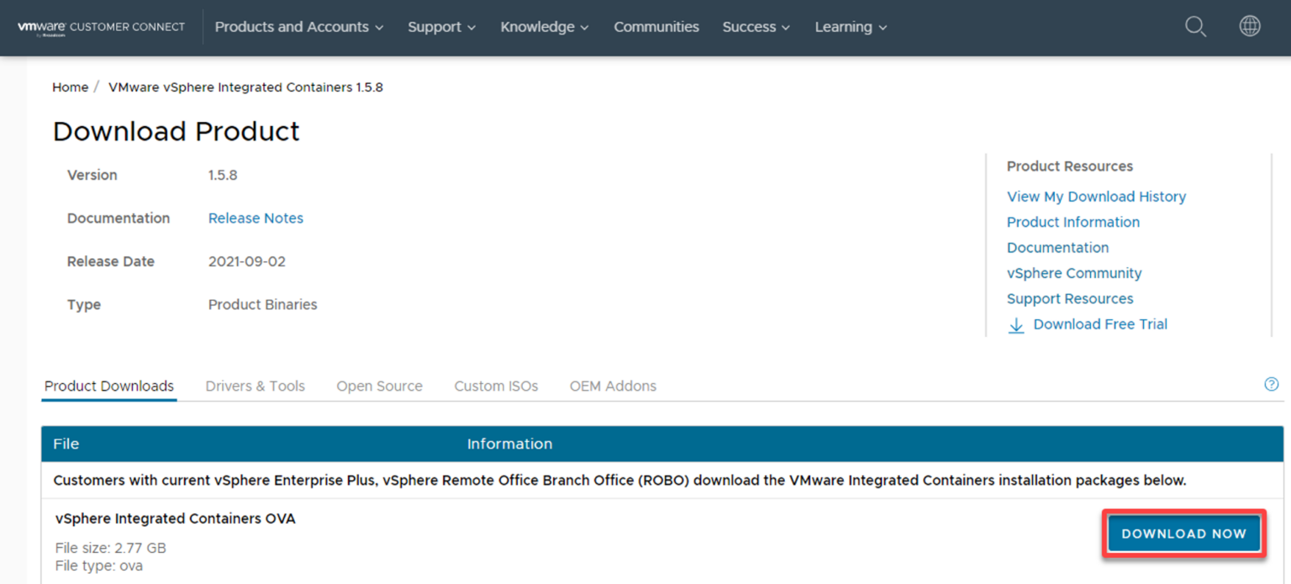Click the Download Now button

click(1183, 533)
